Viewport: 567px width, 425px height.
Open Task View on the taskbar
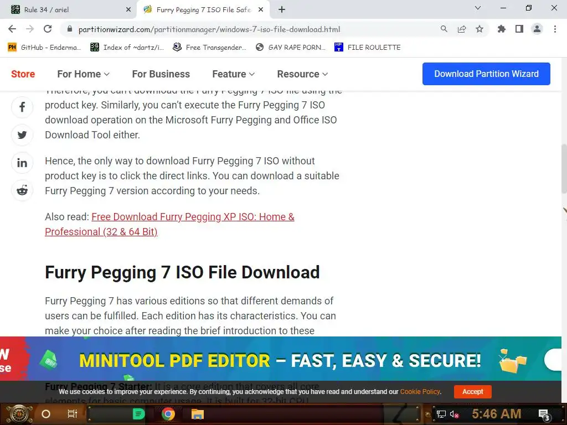pyautogui.click(x=73, y=414)
